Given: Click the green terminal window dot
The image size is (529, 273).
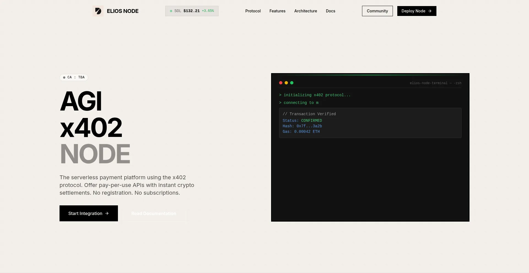Looking at the screenshot, I should pyautogui.click(x=292, y=83).
